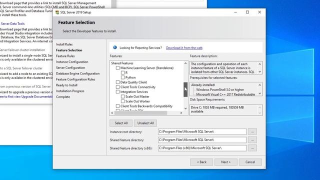Click the Unselect All button
Viewport: 320px width, 180px height.
145,123
